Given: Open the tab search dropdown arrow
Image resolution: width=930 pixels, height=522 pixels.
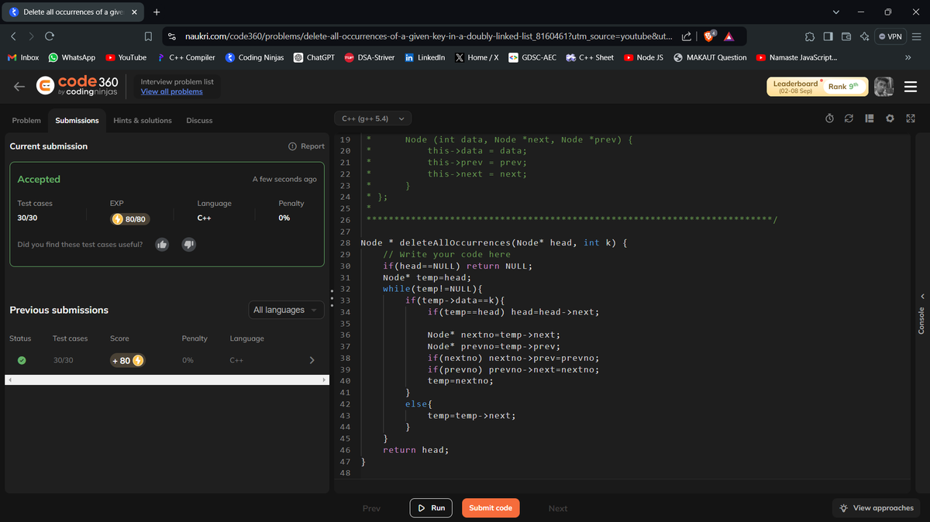Looking at the screenshot, I should coord(835,12).
